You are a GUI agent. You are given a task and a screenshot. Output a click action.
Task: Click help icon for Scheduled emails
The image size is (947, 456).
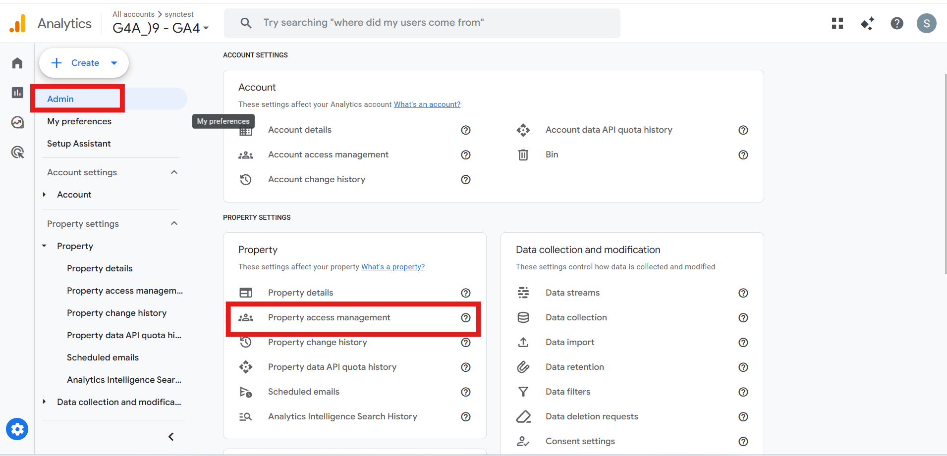pyautogui.click(x=466, y=392)
